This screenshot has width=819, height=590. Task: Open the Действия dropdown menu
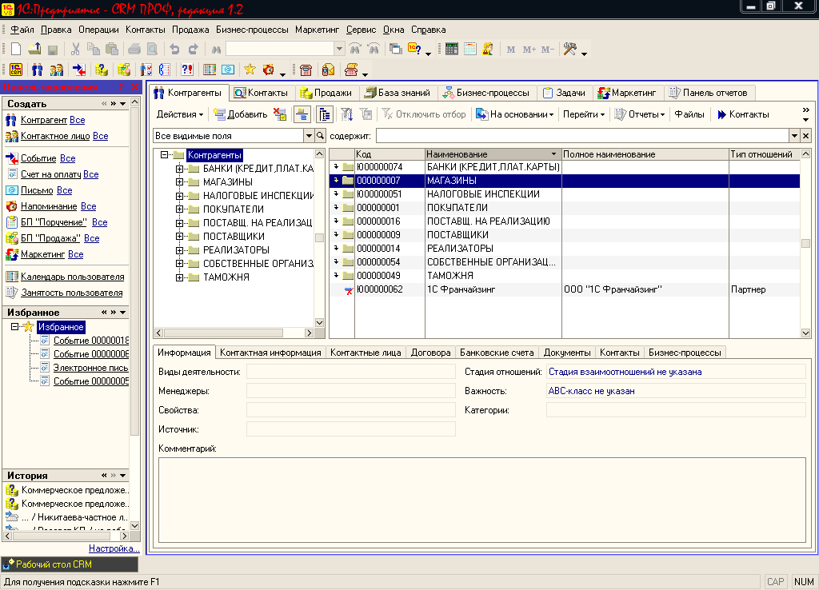pos(179,114)
